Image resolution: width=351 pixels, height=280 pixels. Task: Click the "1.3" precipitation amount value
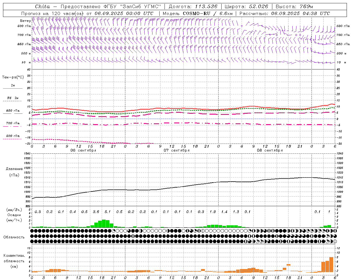point(236,212)
